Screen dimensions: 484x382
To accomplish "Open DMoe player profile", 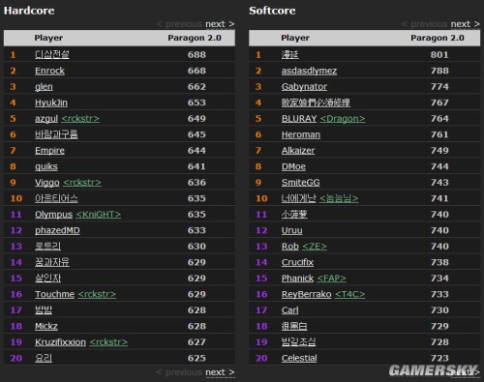I will point(293,166).
